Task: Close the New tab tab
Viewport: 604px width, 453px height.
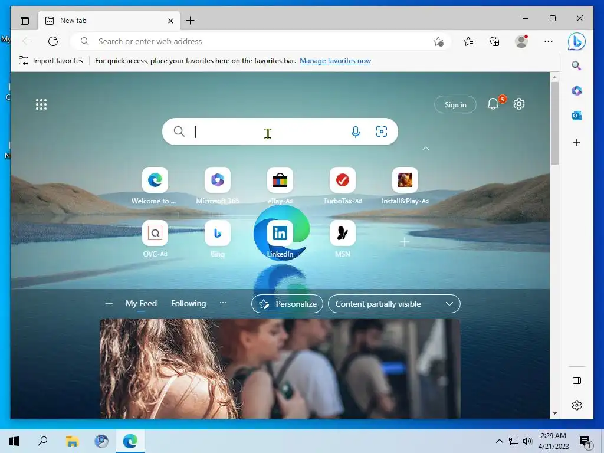Action: click(170, 21)
